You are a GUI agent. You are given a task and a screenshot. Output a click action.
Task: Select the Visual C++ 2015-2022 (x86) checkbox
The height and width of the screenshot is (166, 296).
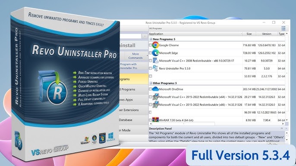pos(150,105)
